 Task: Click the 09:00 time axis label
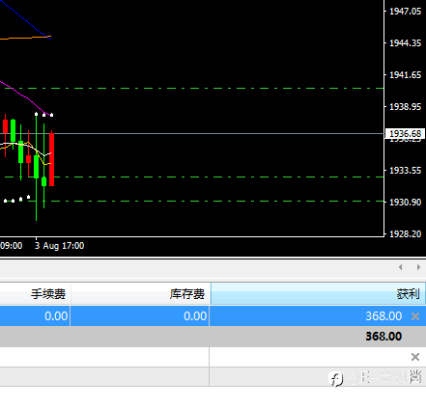click(x=12, y=246)
